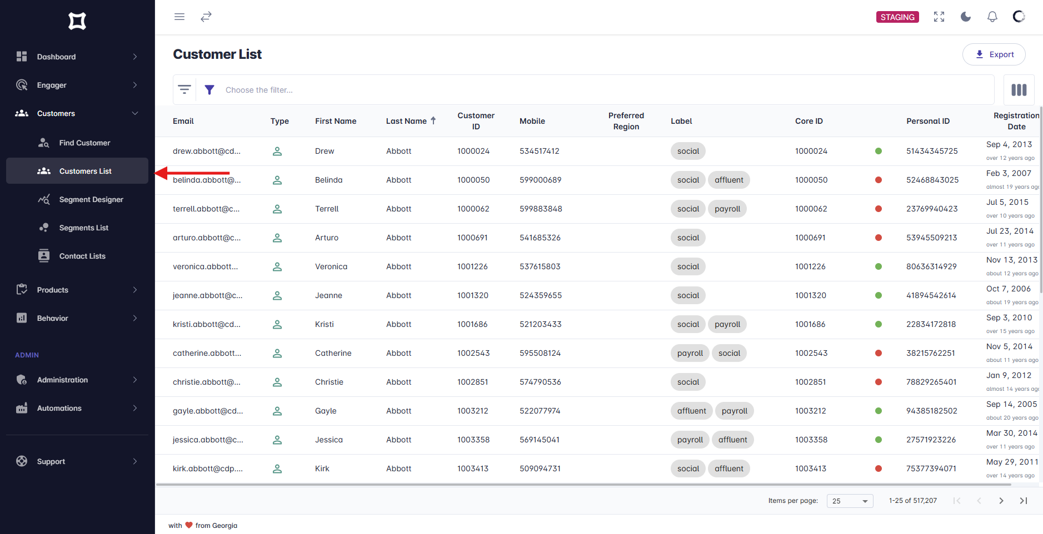Open filters using the funnel icon

point(209,89)
